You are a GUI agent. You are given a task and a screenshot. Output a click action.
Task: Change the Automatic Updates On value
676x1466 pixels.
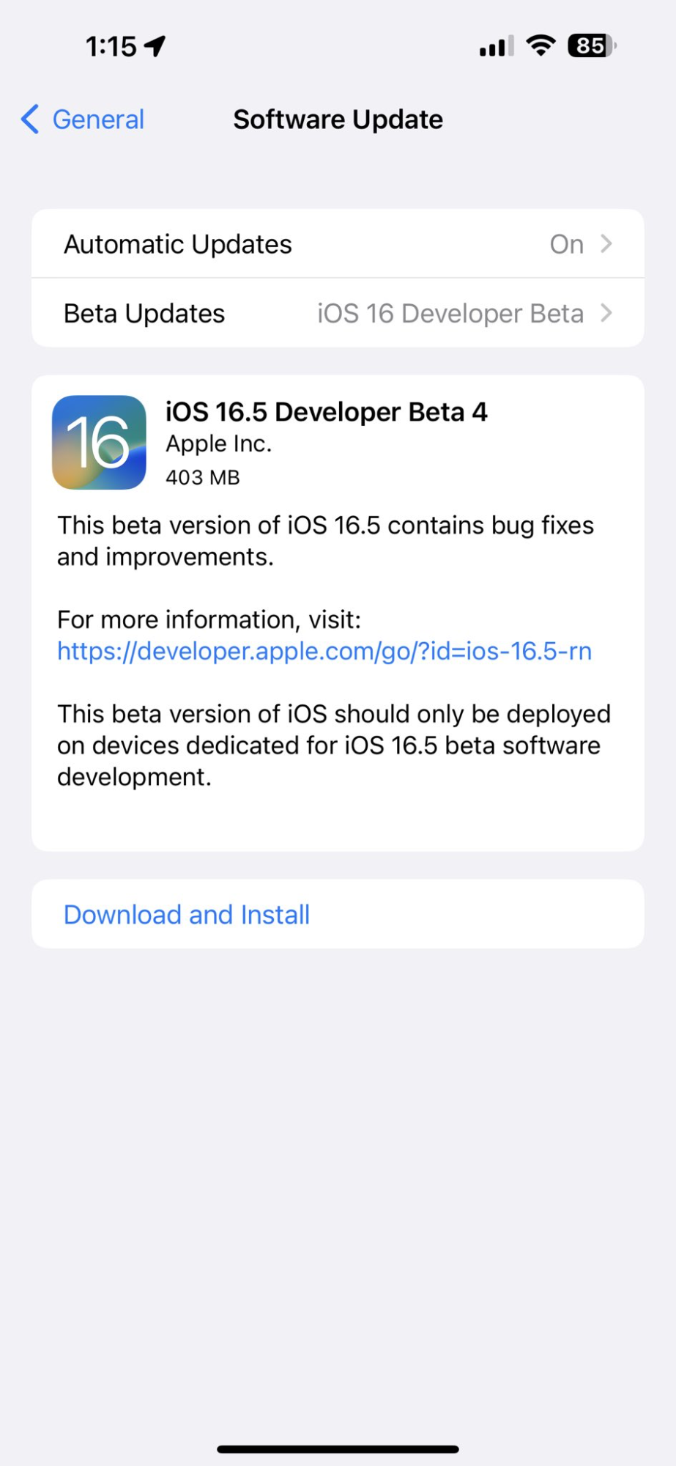567,244
